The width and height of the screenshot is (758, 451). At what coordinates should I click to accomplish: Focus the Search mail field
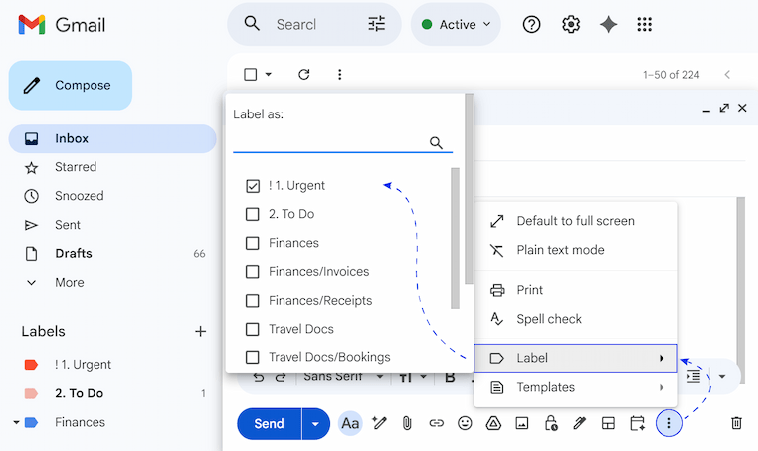click(295, 24)
